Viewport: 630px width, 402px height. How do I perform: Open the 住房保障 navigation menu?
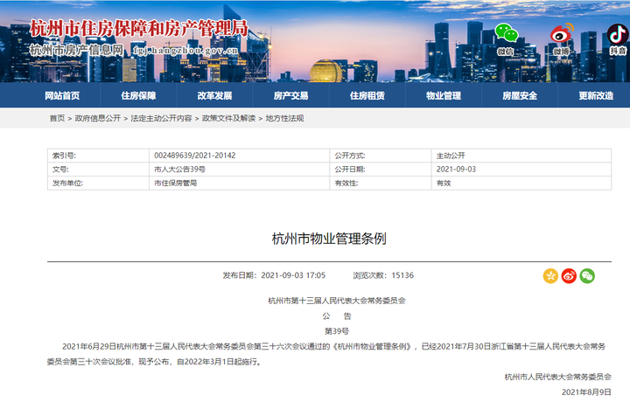[138, 95]
